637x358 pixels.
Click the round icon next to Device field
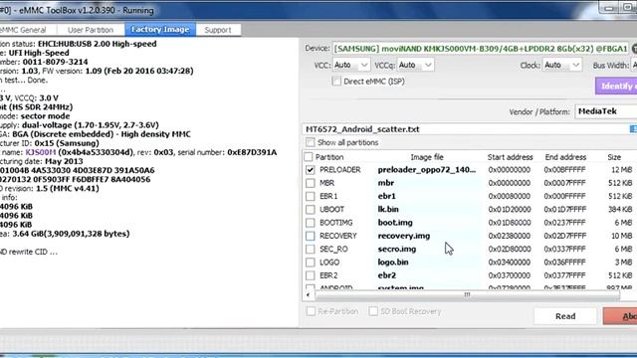(x=634, y=49)
